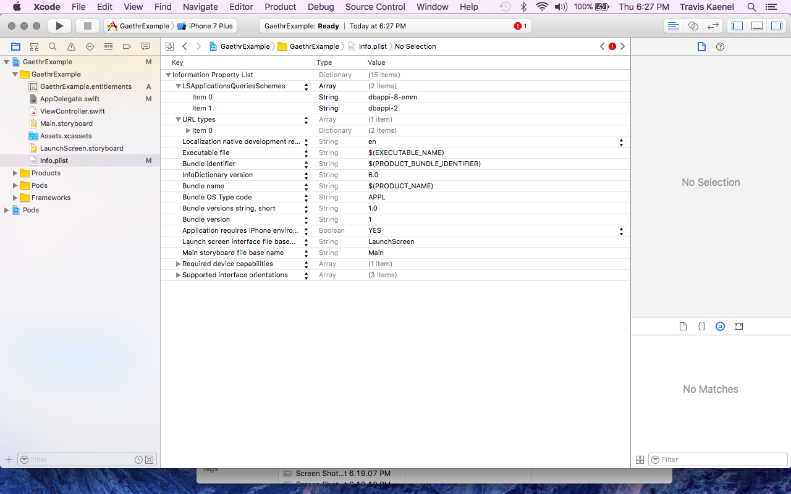This screenshot has width=791, height=494.
Task: Expand Item 0 dictionary under URL types
Action: [x=188, y=130]
